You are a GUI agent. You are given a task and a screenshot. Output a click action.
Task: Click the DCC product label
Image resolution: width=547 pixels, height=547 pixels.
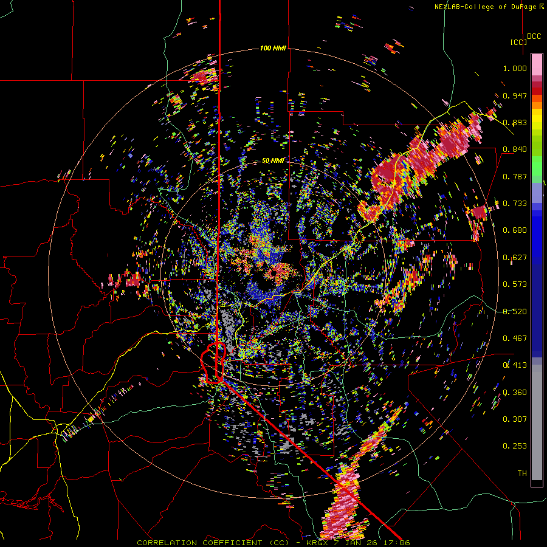tap(534, 36)
